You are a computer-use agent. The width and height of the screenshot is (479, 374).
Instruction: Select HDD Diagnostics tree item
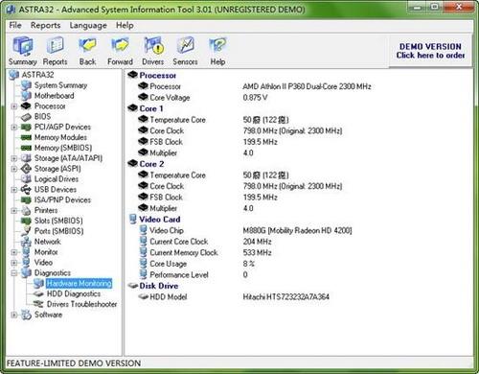[74, 293]
